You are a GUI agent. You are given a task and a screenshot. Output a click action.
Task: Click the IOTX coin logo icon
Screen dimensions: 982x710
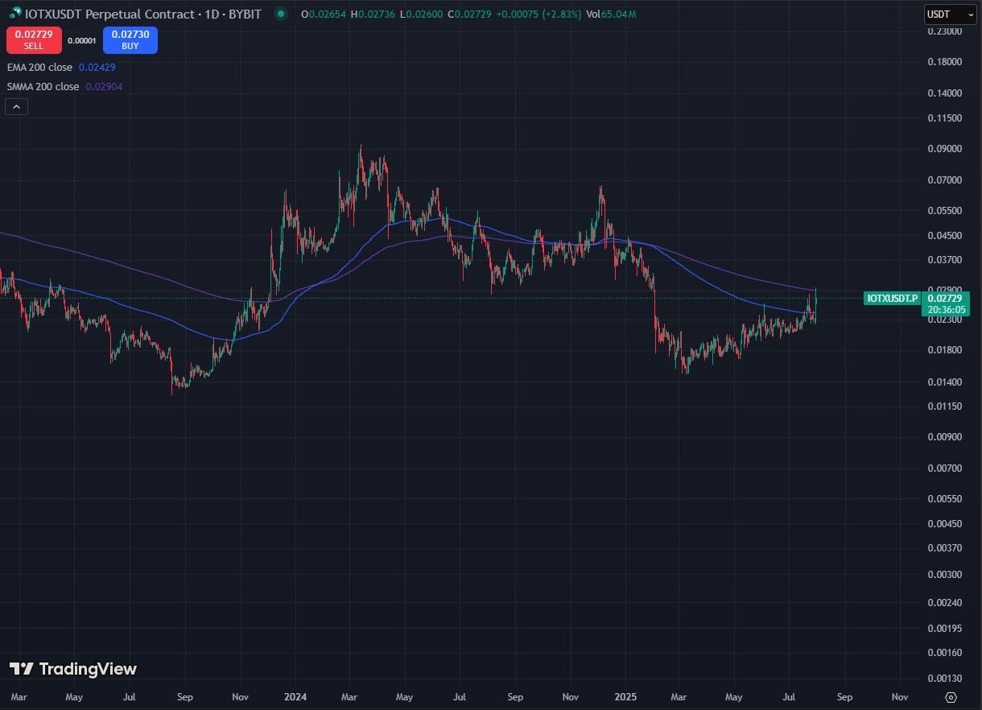click(x=13, y=14)
